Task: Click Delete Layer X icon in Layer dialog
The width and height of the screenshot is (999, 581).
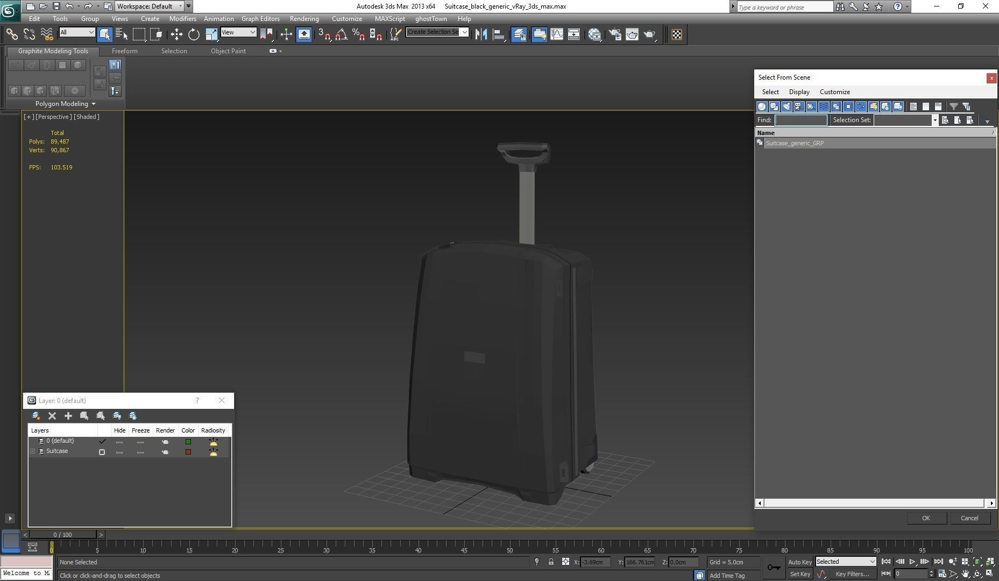Action: tap(52, 415)
